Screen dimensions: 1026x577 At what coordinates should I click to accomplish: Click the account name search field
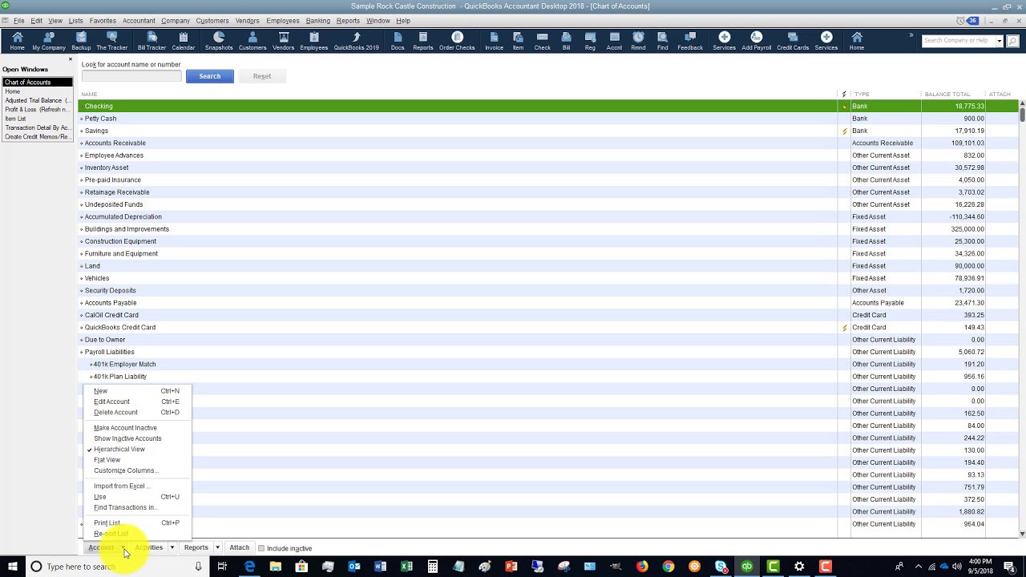[131, 76]
